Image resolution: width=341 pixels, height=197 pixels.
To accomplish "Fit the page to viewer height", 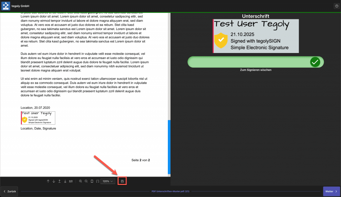I will [92, 181].
